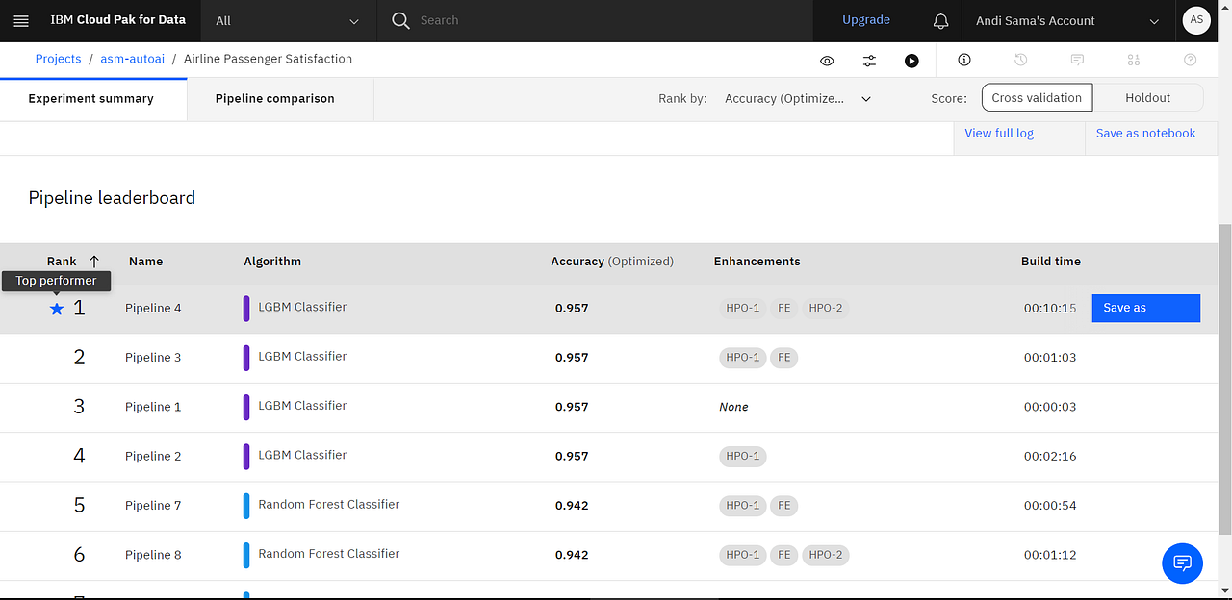Viewport: 1232px width, 600px height.
Task: Open notifications with the bell icon
Action: point(940,20)
